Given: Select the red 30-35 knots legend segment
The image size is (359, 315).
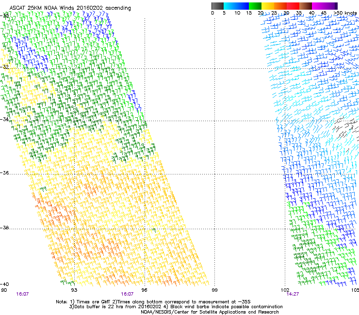Looking at the screenshot, I should (x=293, y=6).
